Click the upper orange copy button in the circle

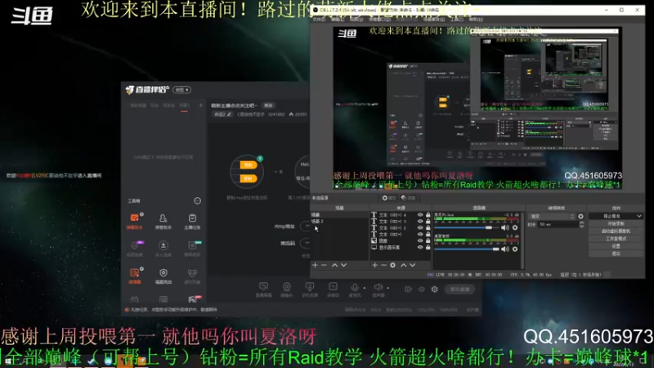click(248, 165)
